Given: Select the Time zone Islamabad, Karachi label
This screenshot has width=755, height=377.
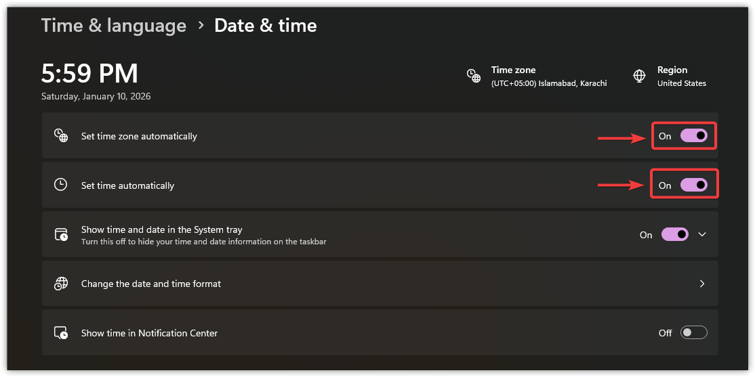Looking at the screenshot, I should pyautogui.click(x=549, y=83).
